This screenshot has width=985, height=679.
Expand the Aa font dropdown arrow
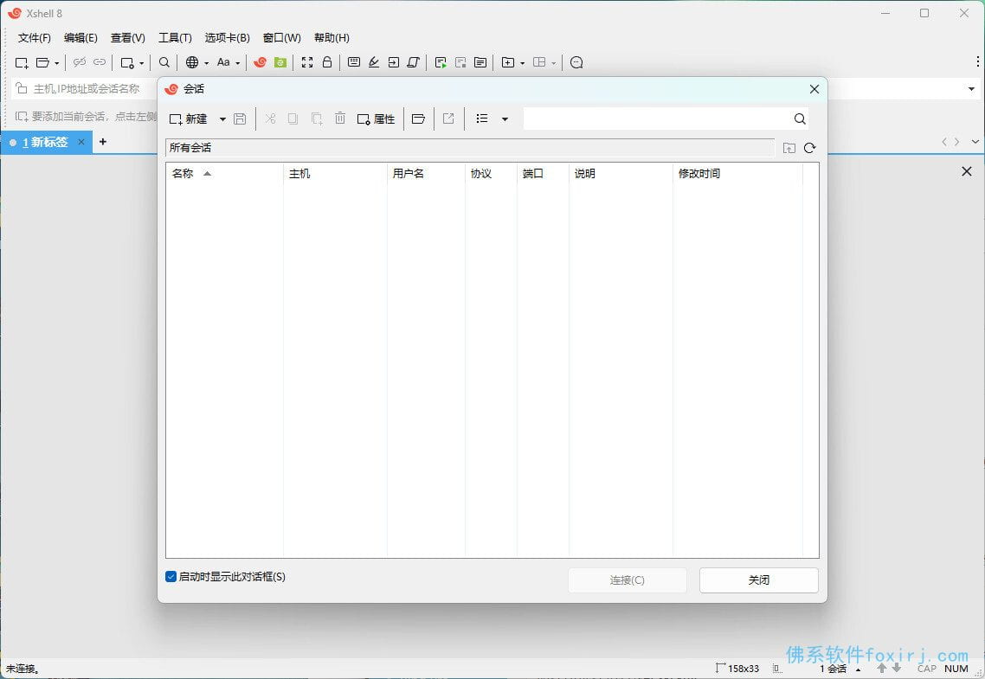(237, 63)
